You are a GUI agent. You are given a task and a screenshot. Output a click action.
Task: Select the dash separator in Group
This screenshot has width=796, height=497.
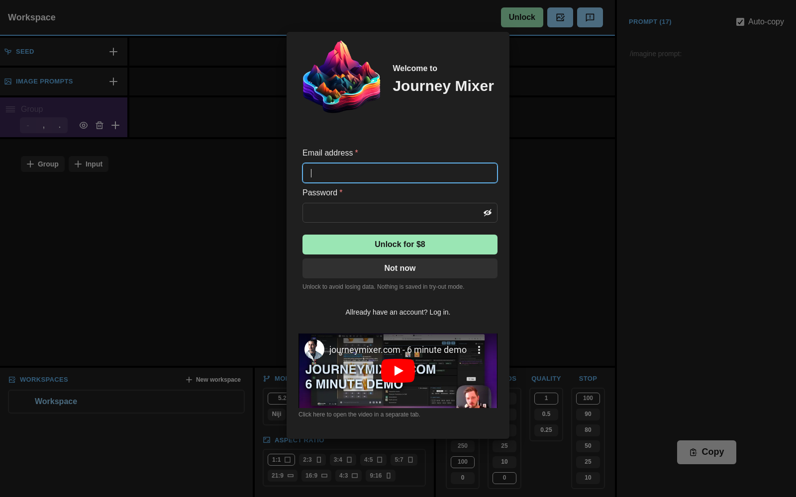point(28,125)
